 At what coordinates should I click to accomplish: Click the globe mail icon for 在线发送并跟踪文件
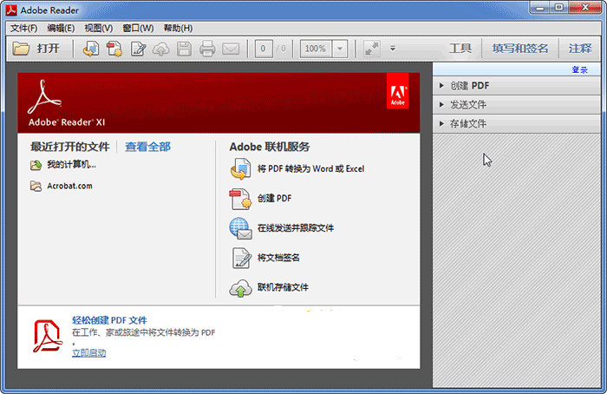(240, 228)
